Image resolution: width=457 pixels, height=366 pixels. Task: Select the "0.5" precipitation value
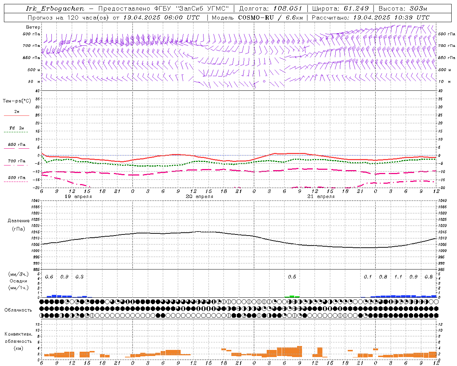[292, 277]
